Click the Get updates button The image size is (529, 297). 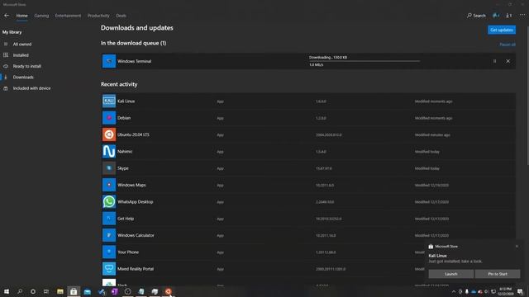tap(502, 30)
